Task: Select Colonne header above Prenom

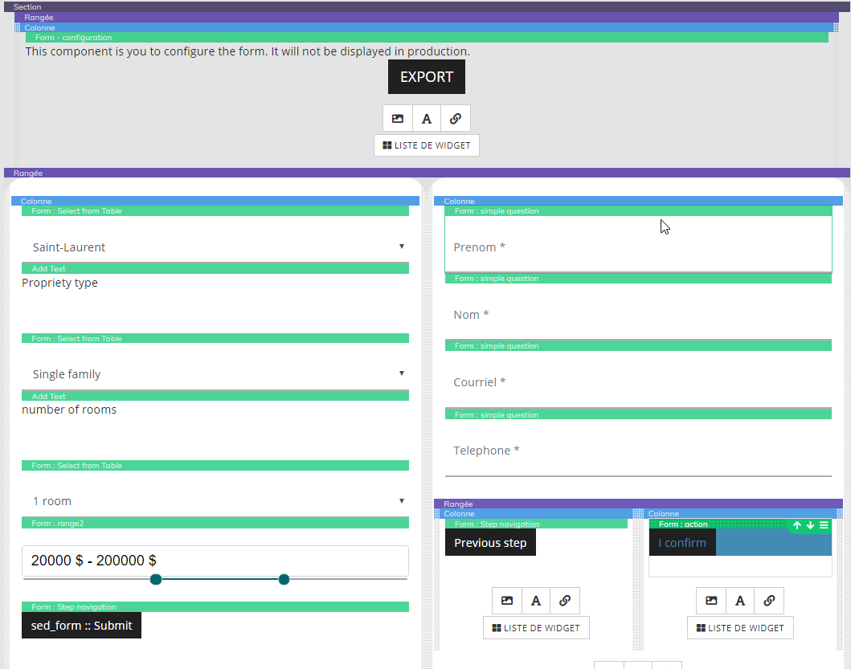Action: [x=638, y=201]
